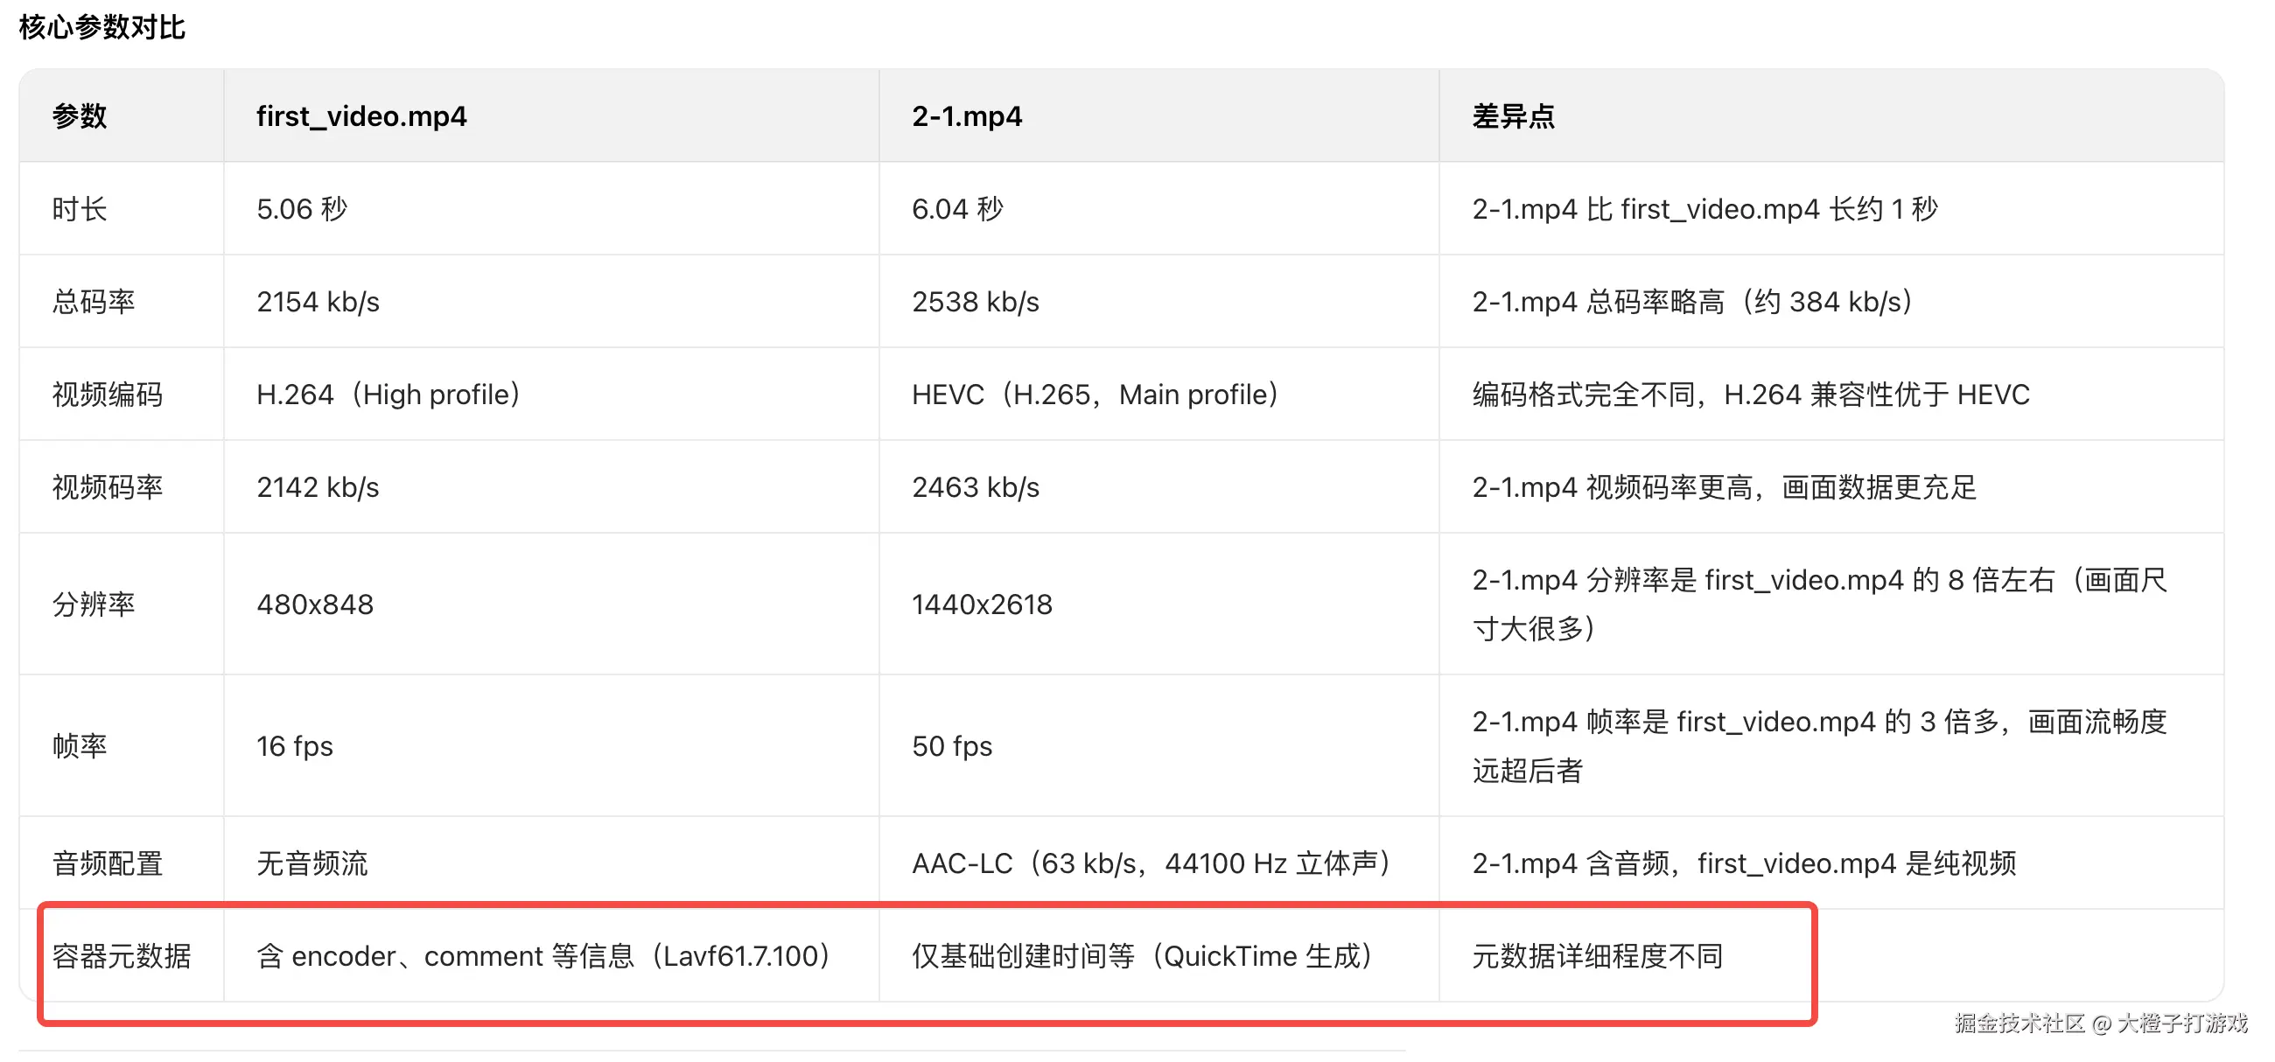Screen dimensions: 2275x1062
Task: Click the 2538 kb/s bitrate cell
Action: click(975, 302)
